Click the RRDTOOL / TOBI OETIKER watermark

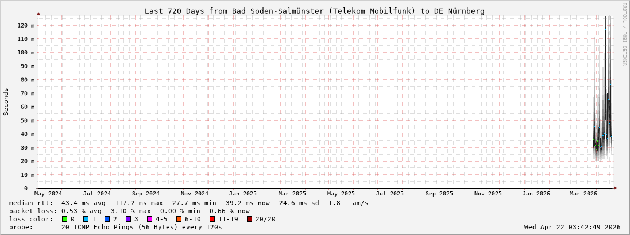[x=625, y=34]
